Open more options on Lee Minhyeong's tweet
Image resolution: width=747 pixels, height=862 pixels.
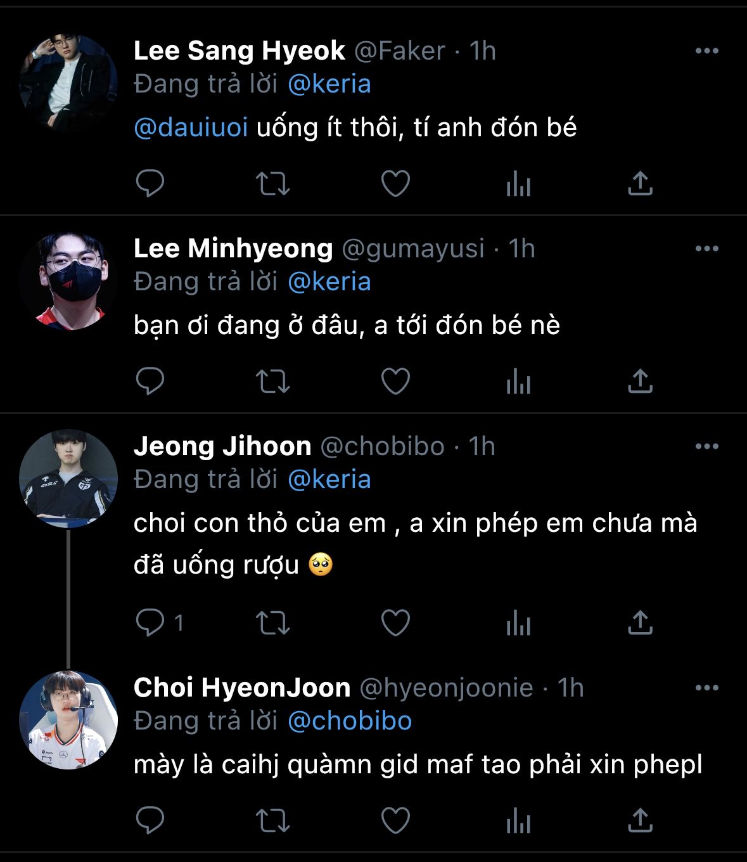706,248
